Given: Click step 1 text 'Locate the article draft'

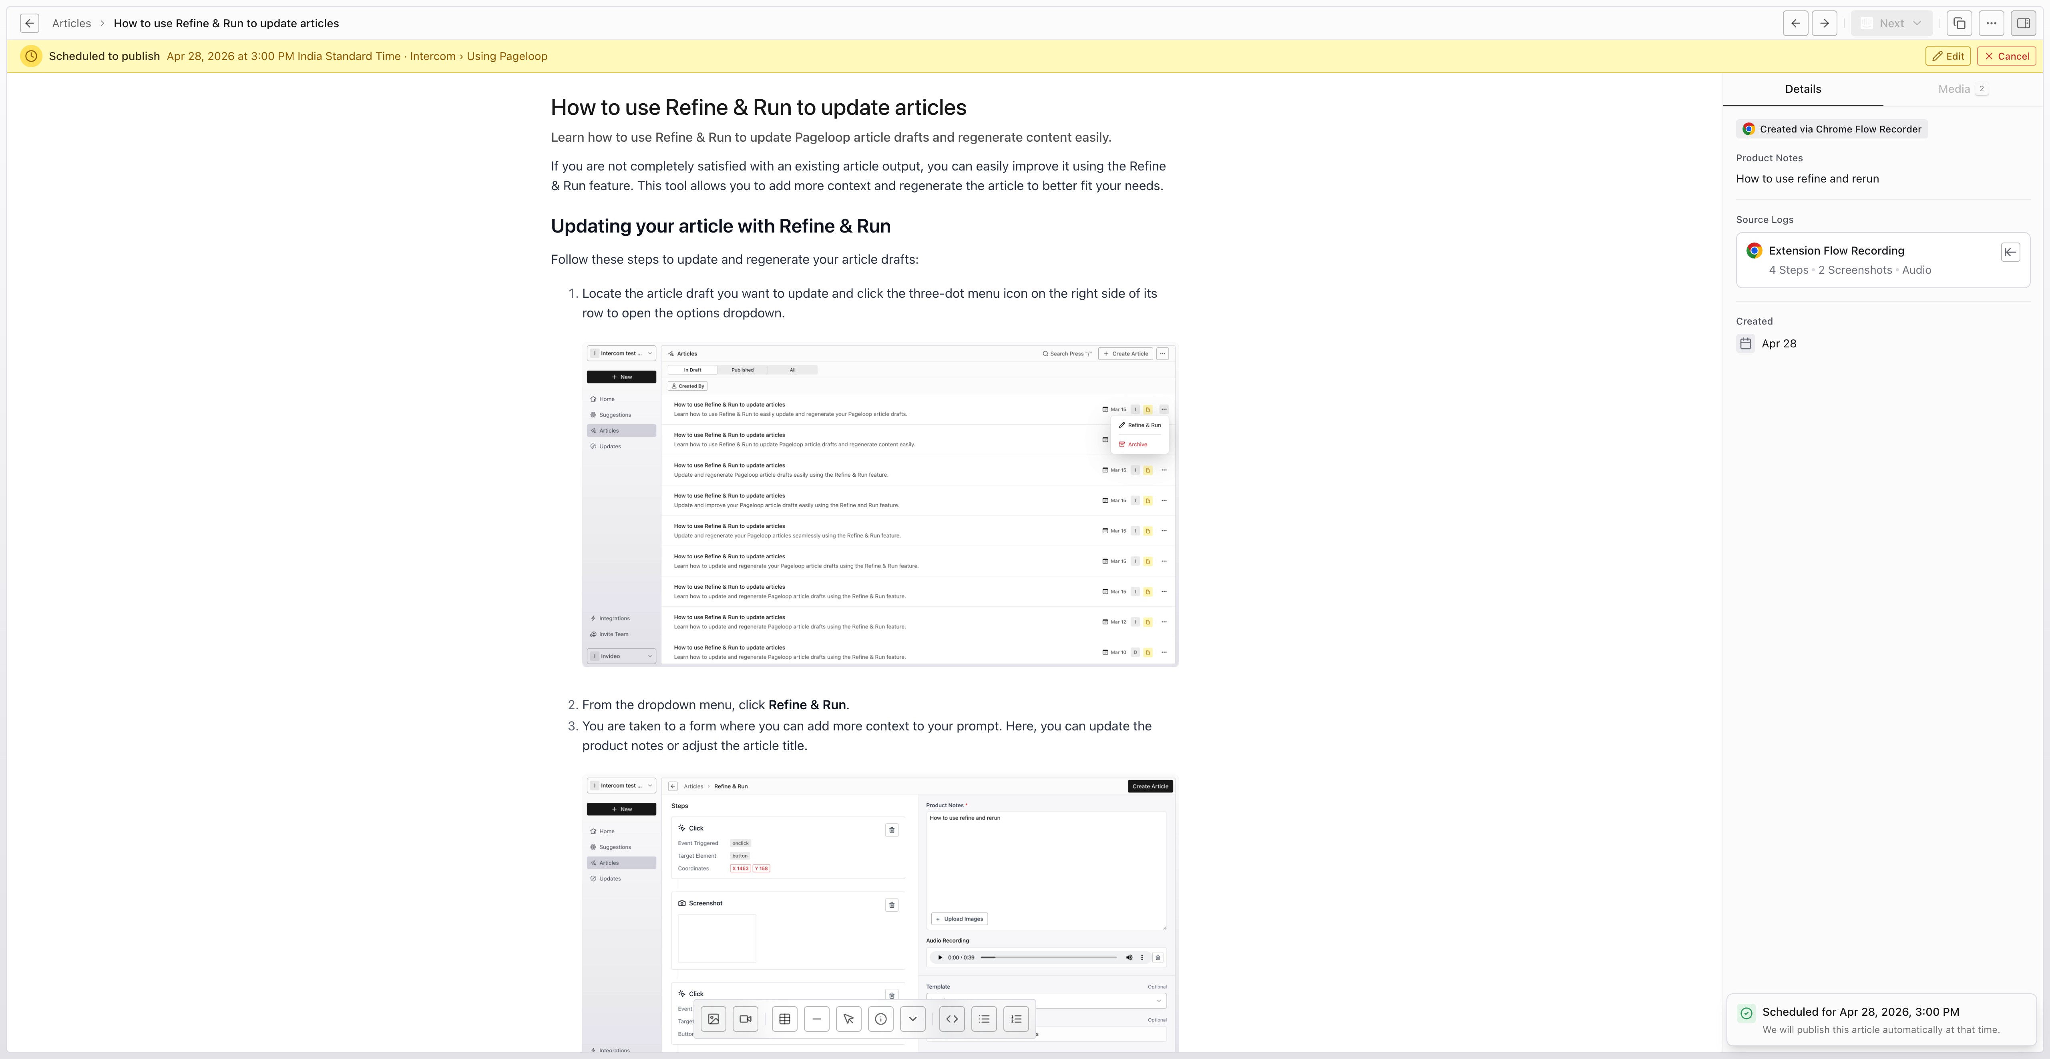Looking at the screenshot, I should pyautogui.click(x=869, y=303).
